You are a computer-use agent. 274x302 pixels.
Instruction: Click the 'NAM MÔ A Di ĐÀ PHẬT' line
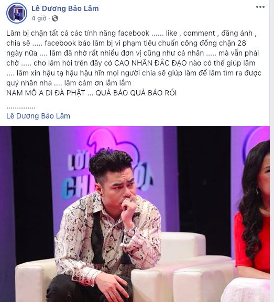46,93
